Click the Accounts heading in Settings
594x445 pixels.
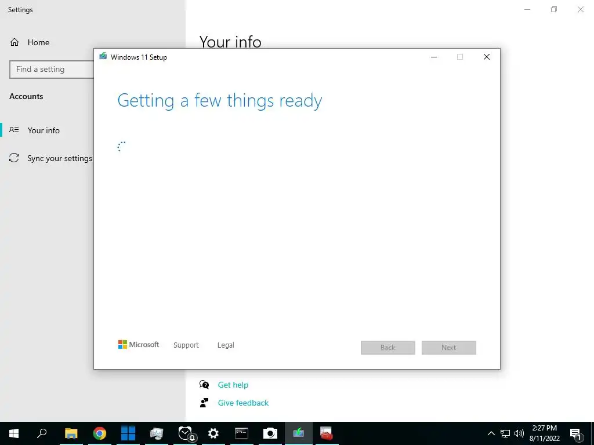(x=26, y=96)
